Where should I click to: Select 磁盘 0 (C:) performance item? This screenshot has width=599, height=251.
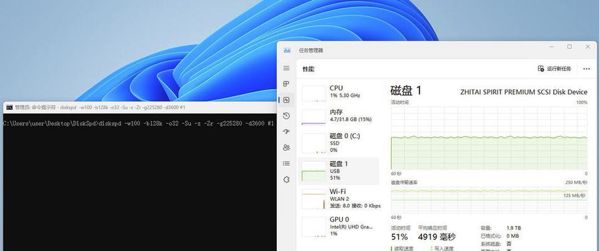pos(338,143)
